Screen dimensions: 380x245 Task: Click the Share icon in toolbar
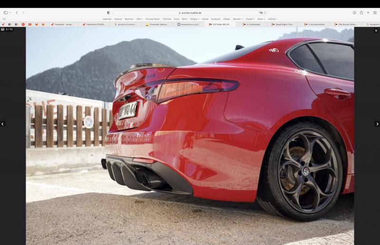tap(361, 13)
